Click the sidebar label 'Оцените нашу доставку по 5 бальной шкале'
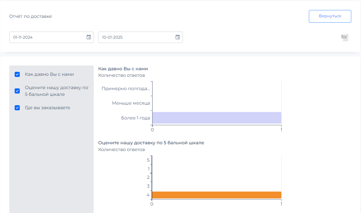Screen dimensions: 361x213 [56, 91]
